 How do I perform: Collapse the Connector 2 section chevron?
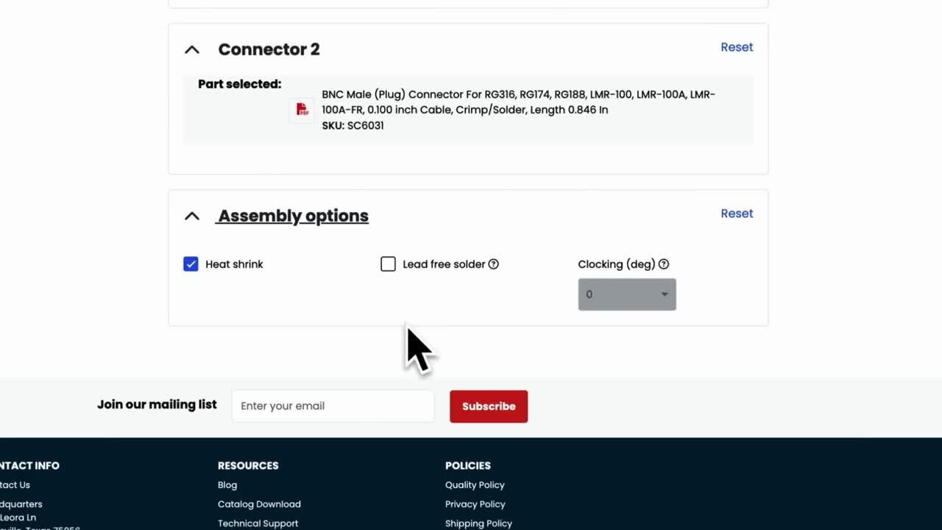[x=192, y=50]
